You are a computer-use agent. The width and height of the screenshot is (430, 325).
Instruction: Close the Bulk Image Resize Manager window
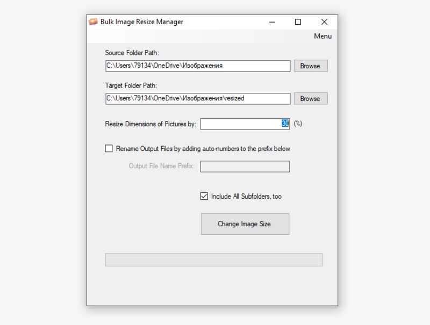coord(324,22)
